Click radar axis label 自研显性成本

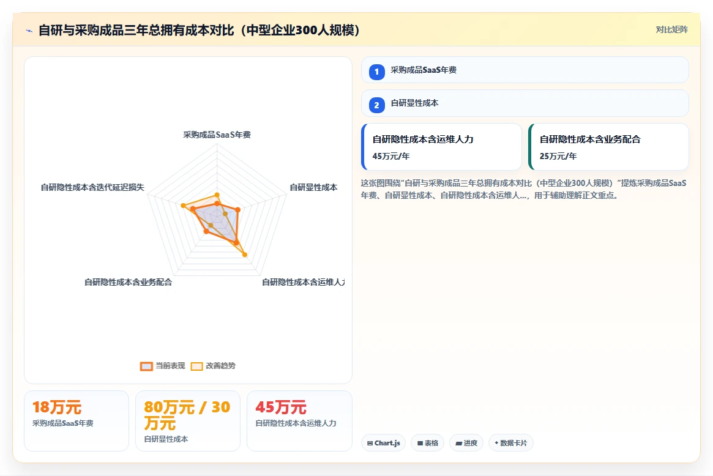pos(313,187)
